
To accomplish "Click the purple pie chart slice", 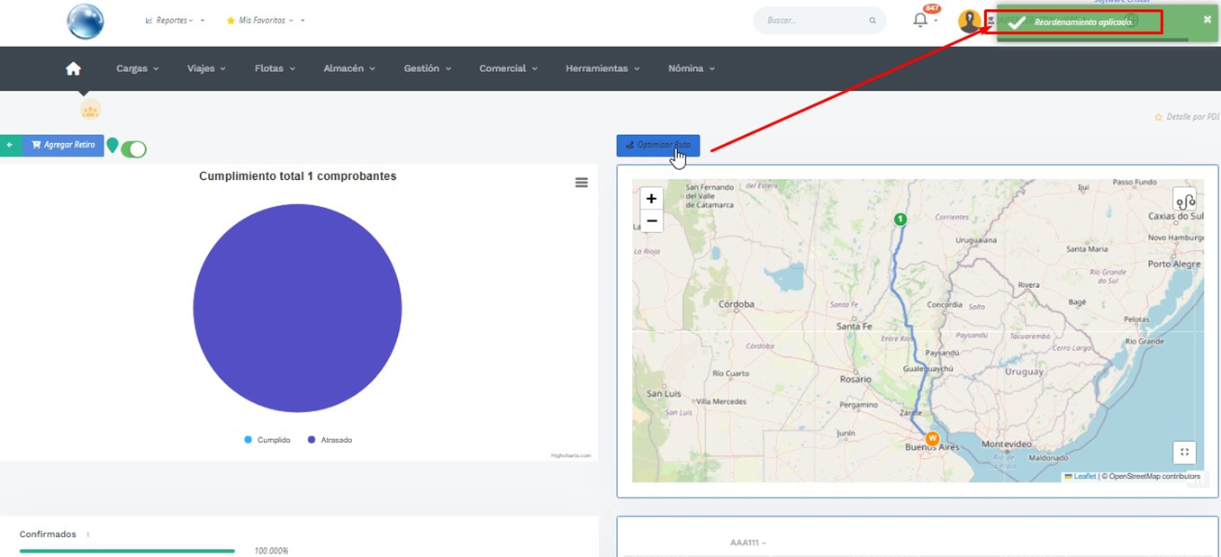I will point(297,309).
